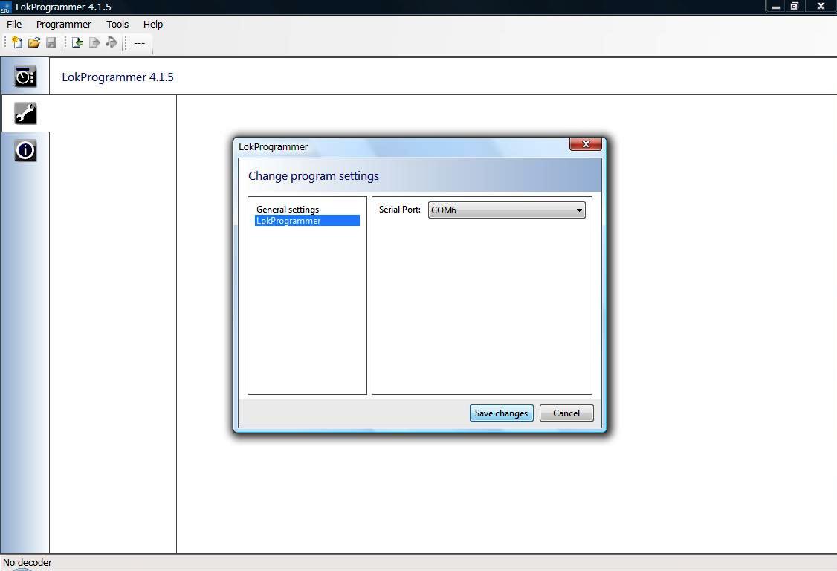
Task: Click the No decoder status text
Action: tap(28, 563)
